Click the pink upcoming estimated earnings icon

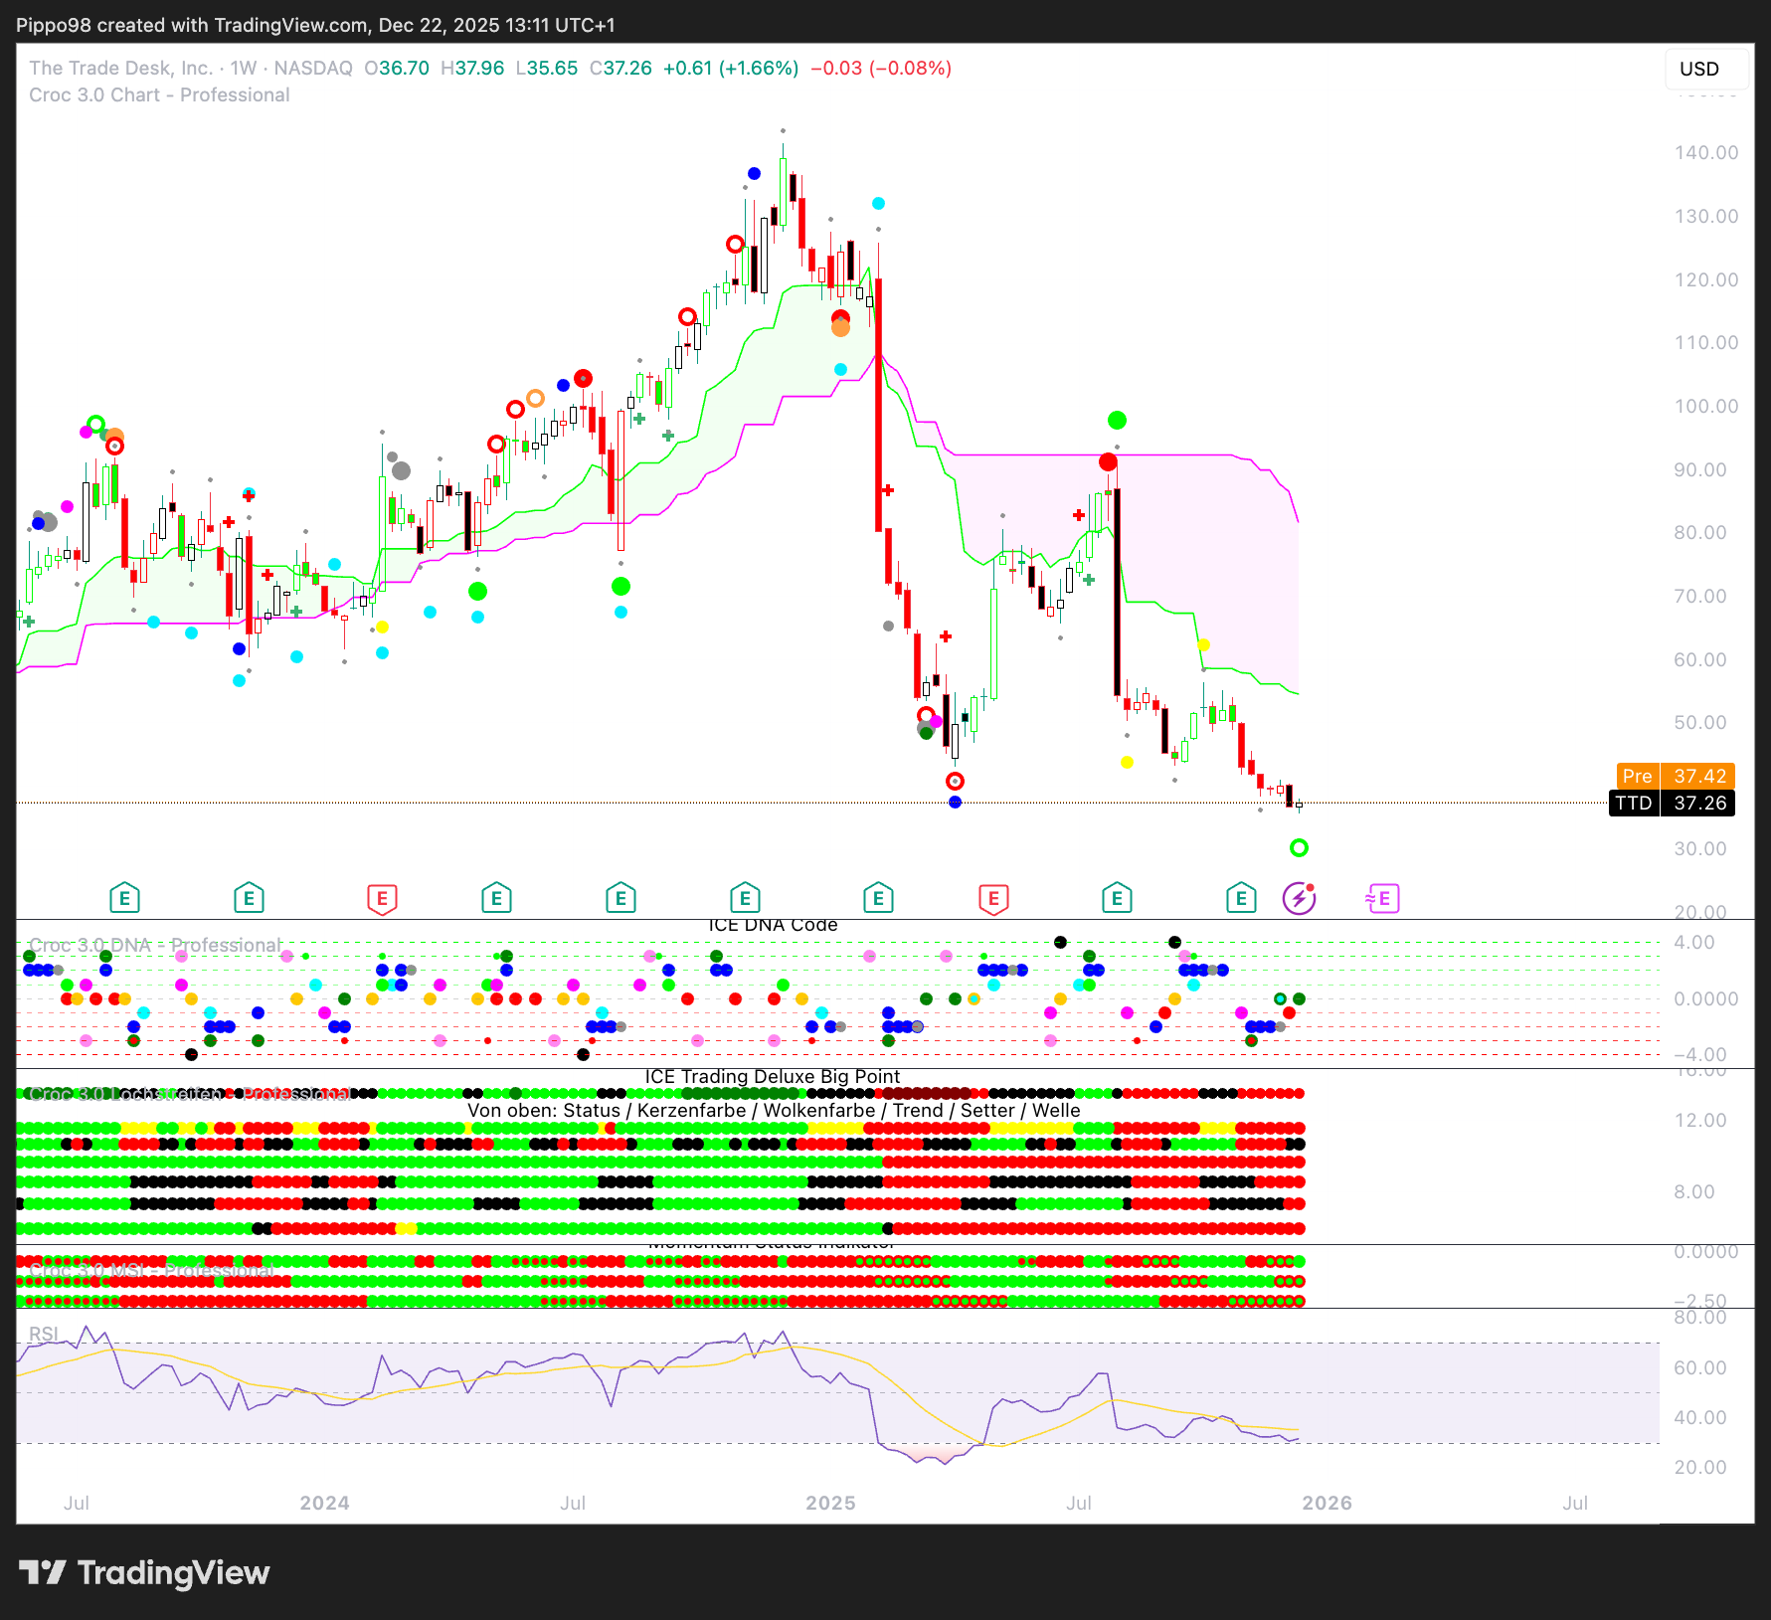click(x=1383, y=899)
